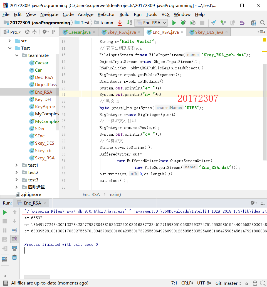Open Project panel settings gear
The height and width of the screenshot is (287, 267).
click(x=46, y=32)
